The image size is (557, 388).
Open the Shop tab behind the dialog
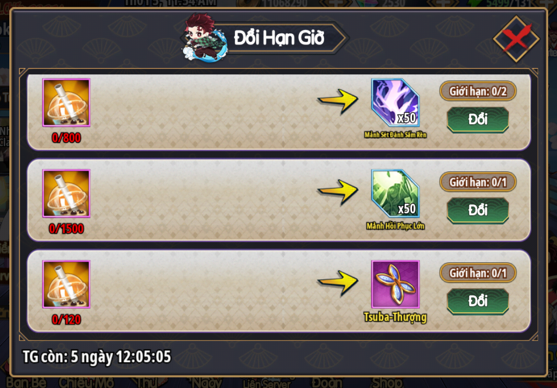click(x=387, y=382)
